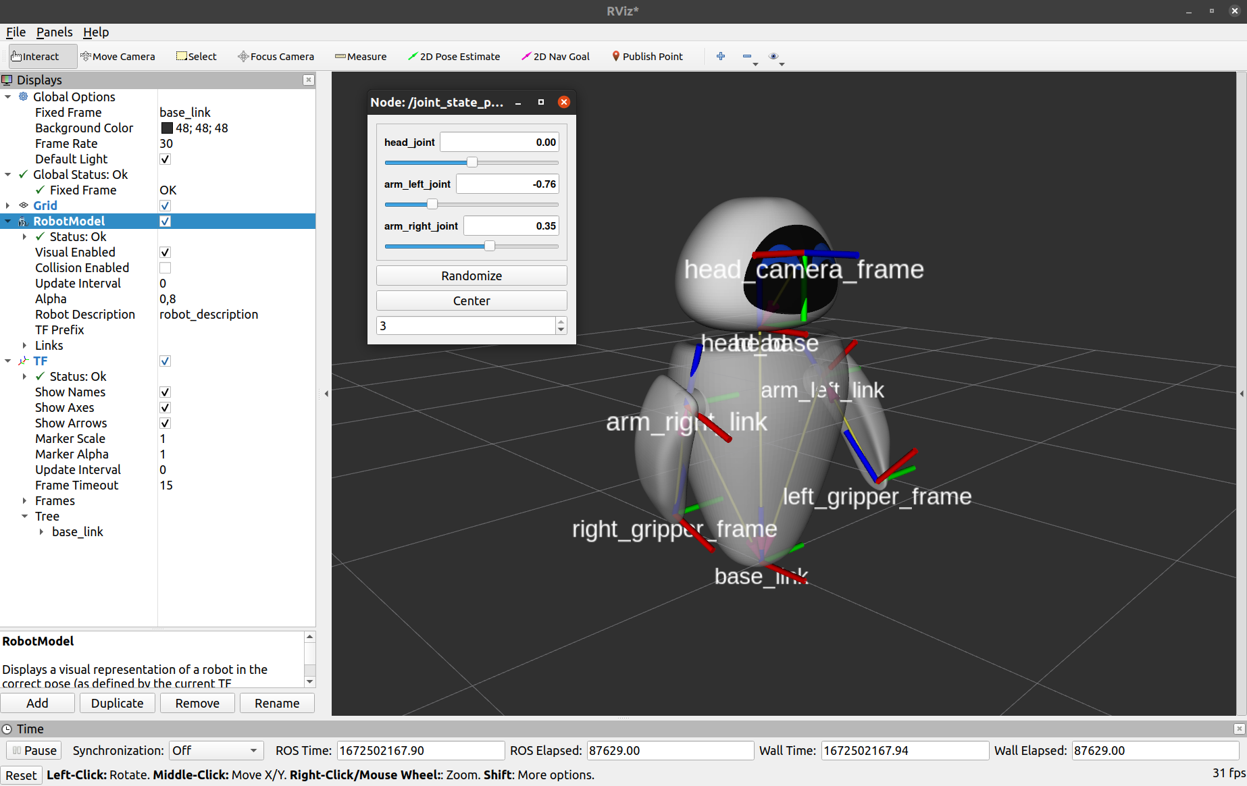Click the arm_right_joint slider handle
The width and height of the screenshot is (1247, 786).
tap(490, 246)
